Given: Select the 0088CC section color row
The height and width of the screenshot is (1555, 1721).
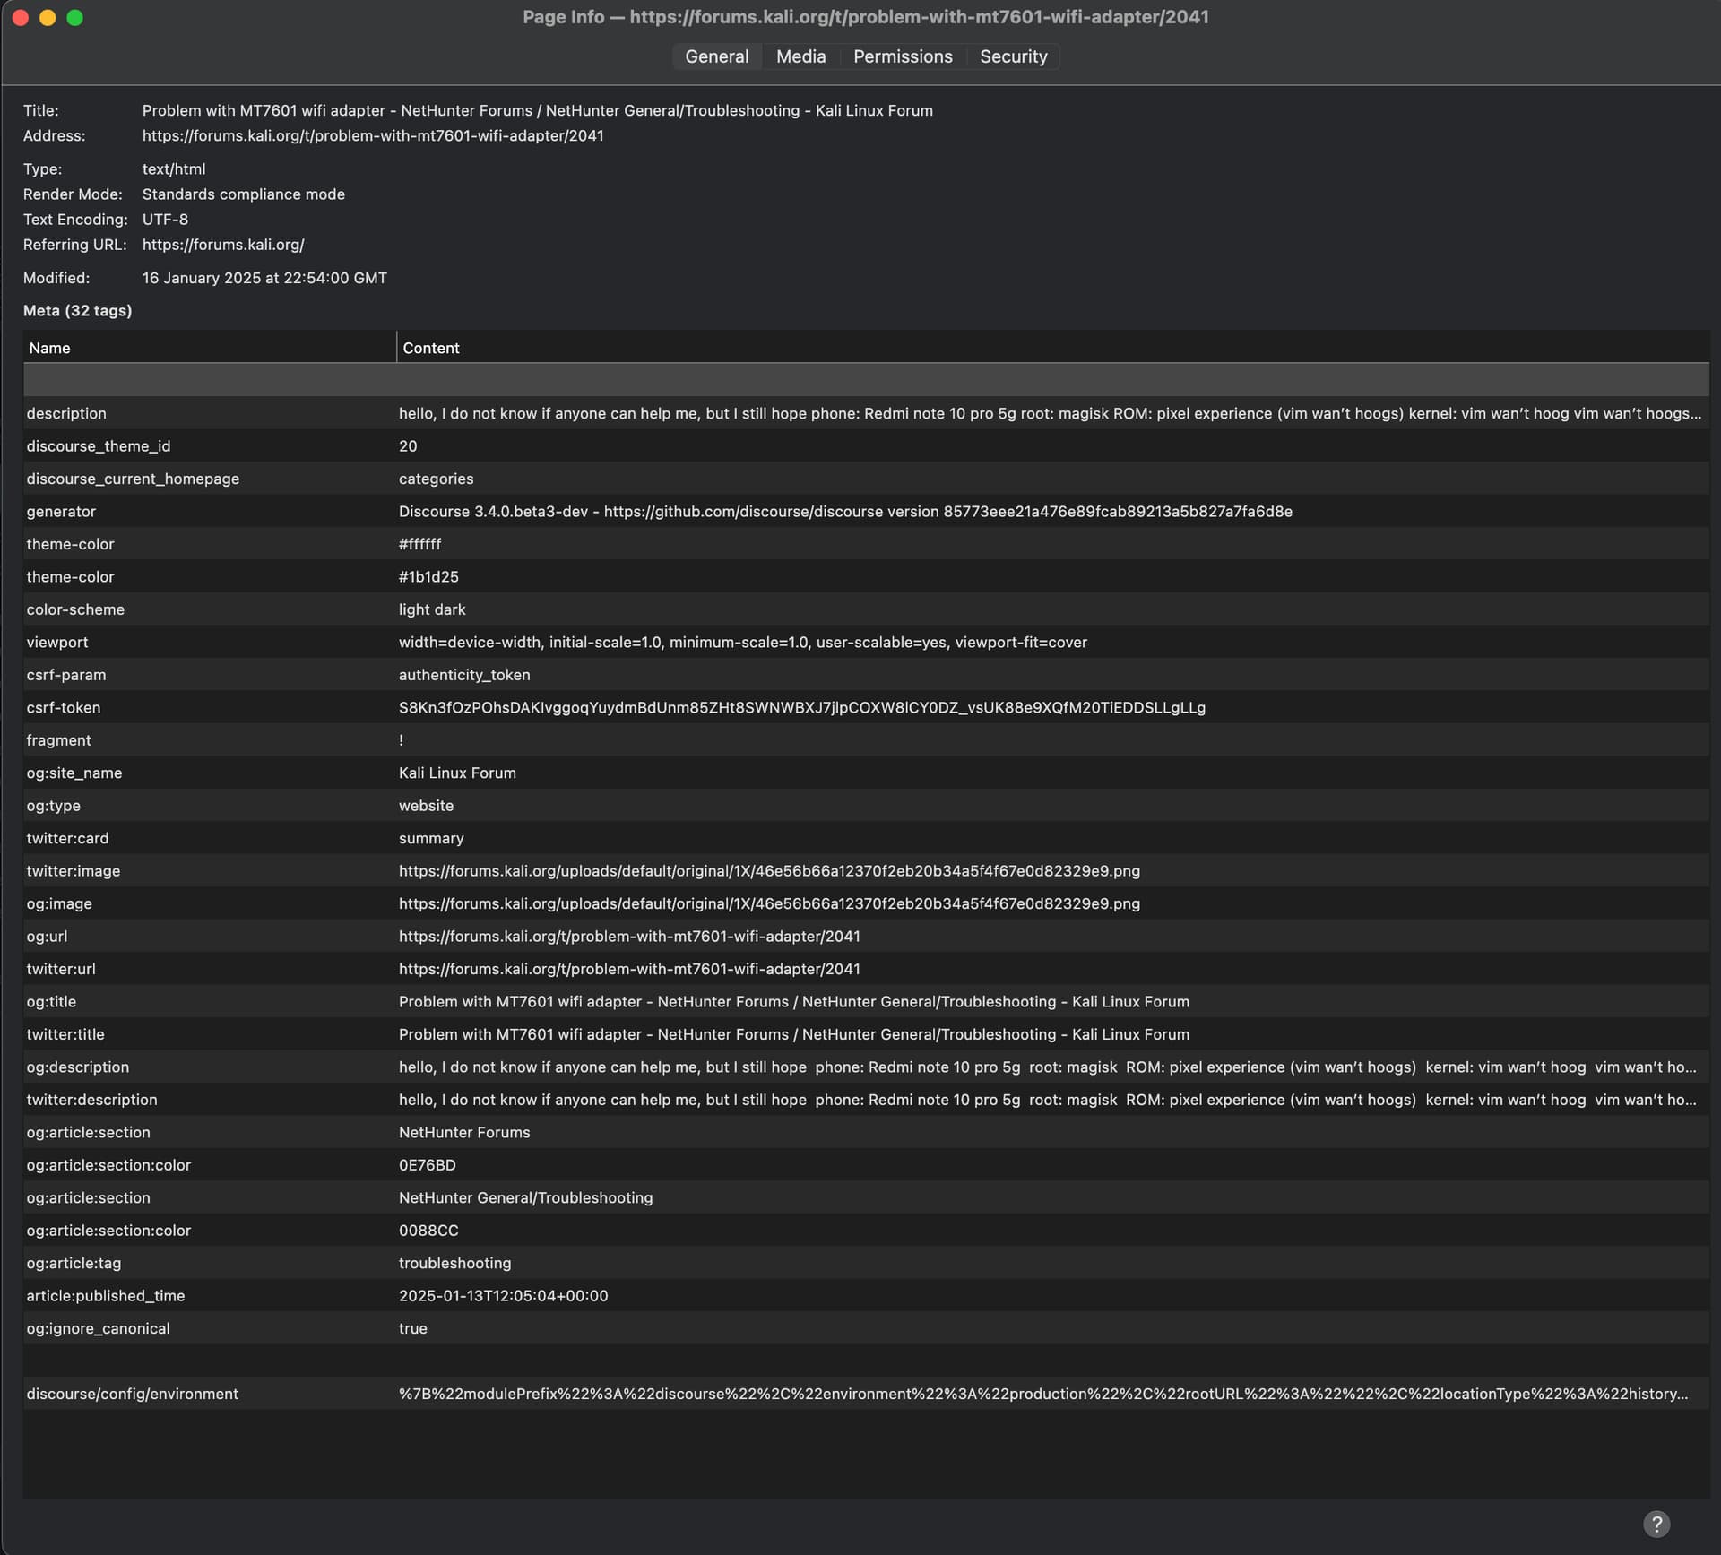Looking at the screenshot, I should pos(866,1231).
